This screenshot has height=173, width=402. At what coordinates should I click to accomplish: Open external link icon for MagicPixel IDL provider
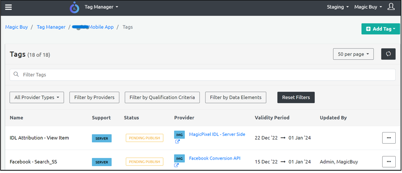[177, 142]
